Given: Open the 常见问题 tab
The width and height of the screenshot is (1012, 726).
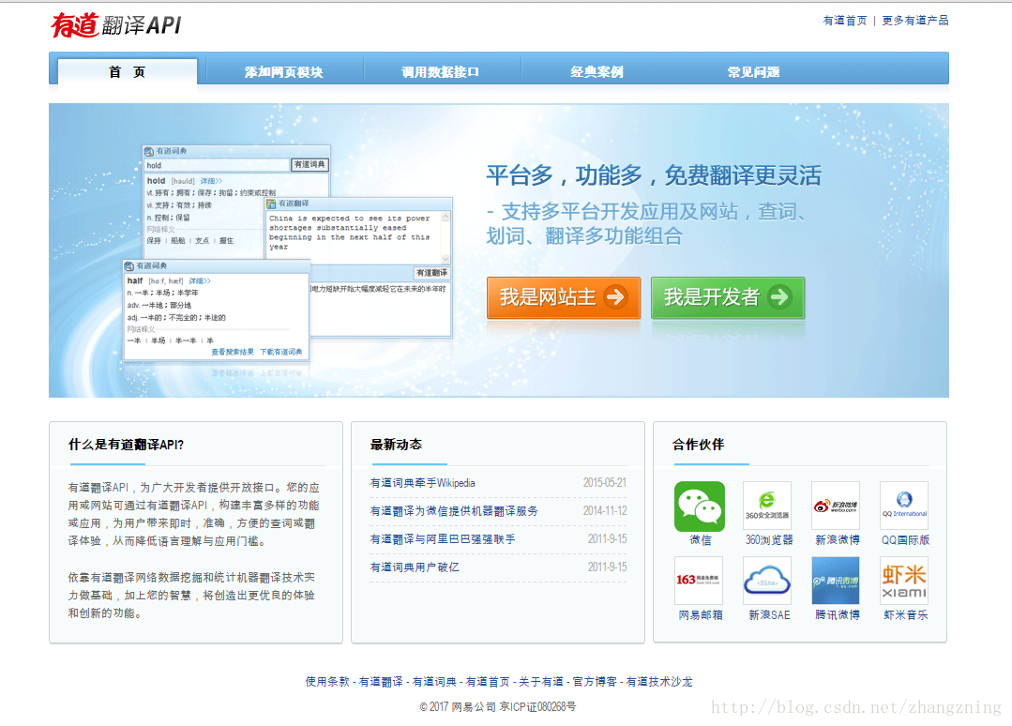Looking at the screenshot, I should [x=754, y=71].
